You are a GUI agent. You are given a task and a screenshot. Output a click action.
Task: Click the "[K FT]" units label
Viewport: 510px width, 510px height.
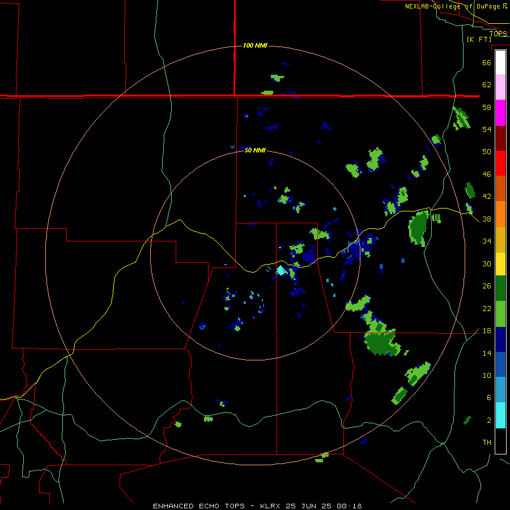(479, 39)
